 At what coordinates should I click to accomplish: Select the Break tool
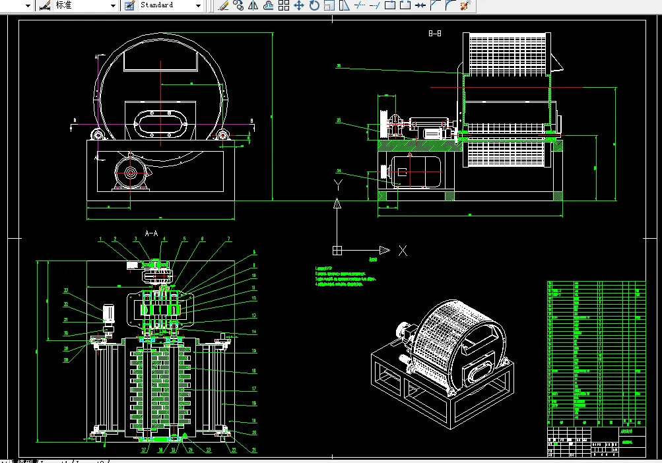tap(405, 5)
